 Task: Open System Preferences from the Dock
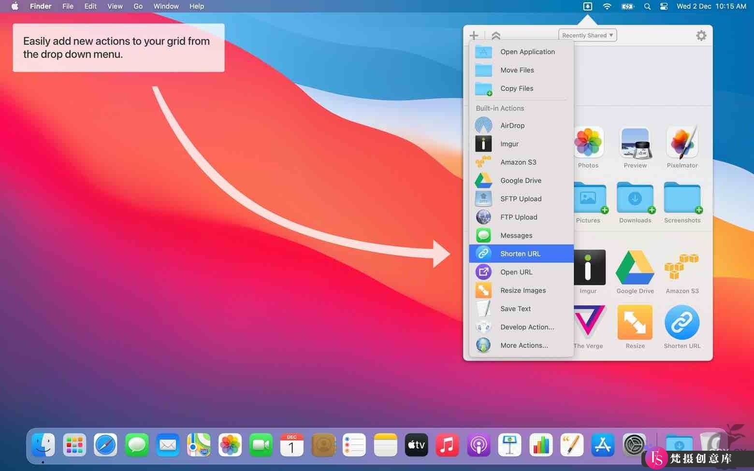point(634,445)
